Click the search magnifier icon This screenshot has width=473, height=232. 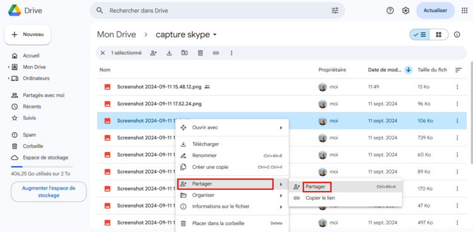(100, 11)
